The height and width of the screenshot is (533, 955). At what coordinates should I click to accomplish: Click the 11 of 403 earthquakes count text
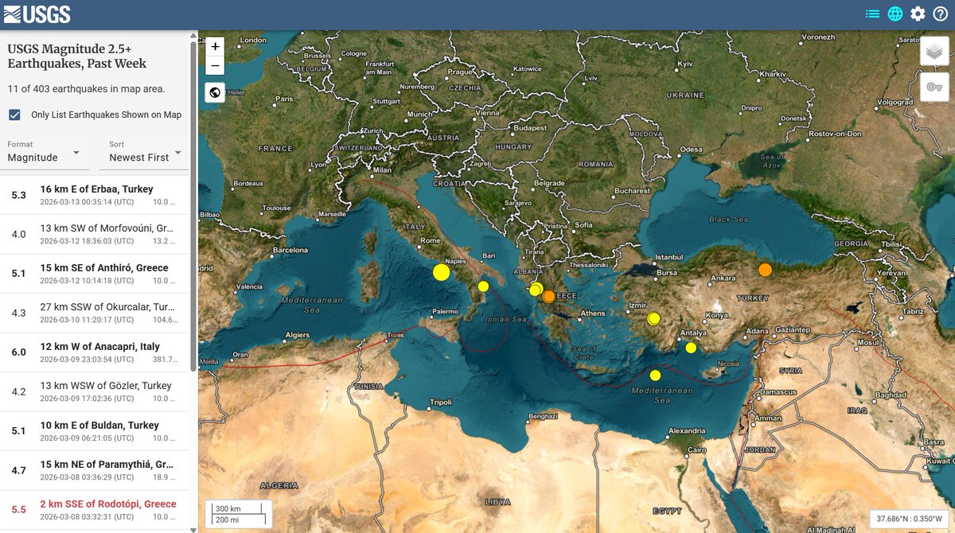(x=86, y=89)
